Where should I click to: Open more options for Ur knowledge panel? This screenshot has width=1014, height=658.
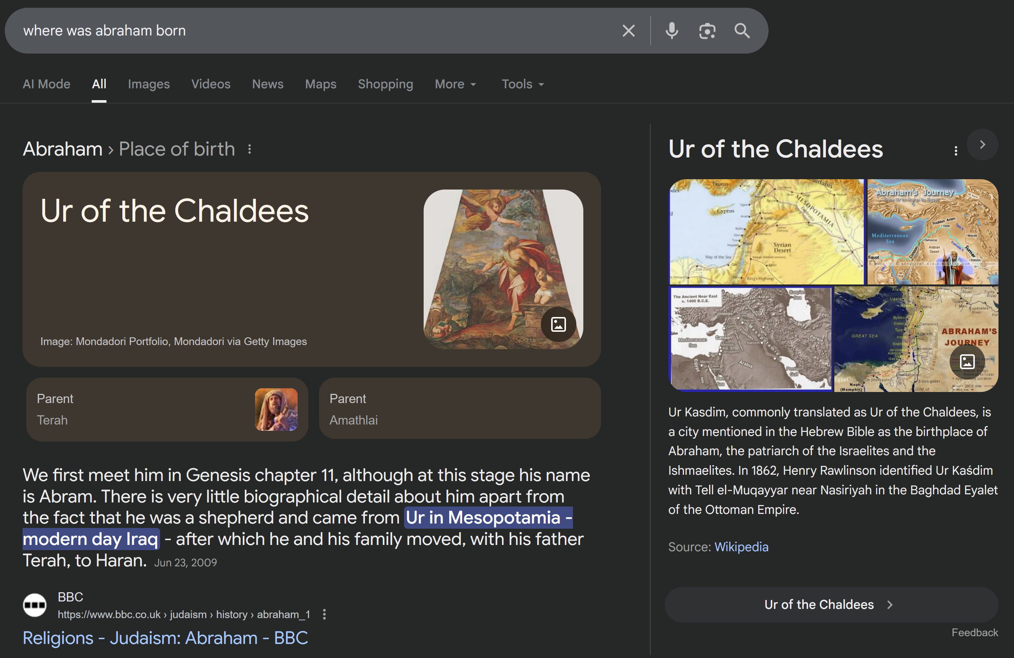(956, 150)
